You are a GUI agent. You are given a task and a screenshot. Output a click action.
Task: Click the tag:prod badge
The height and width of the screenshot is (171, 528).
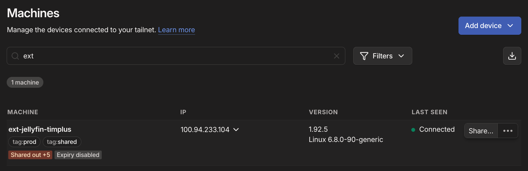(x=24, y=142)
